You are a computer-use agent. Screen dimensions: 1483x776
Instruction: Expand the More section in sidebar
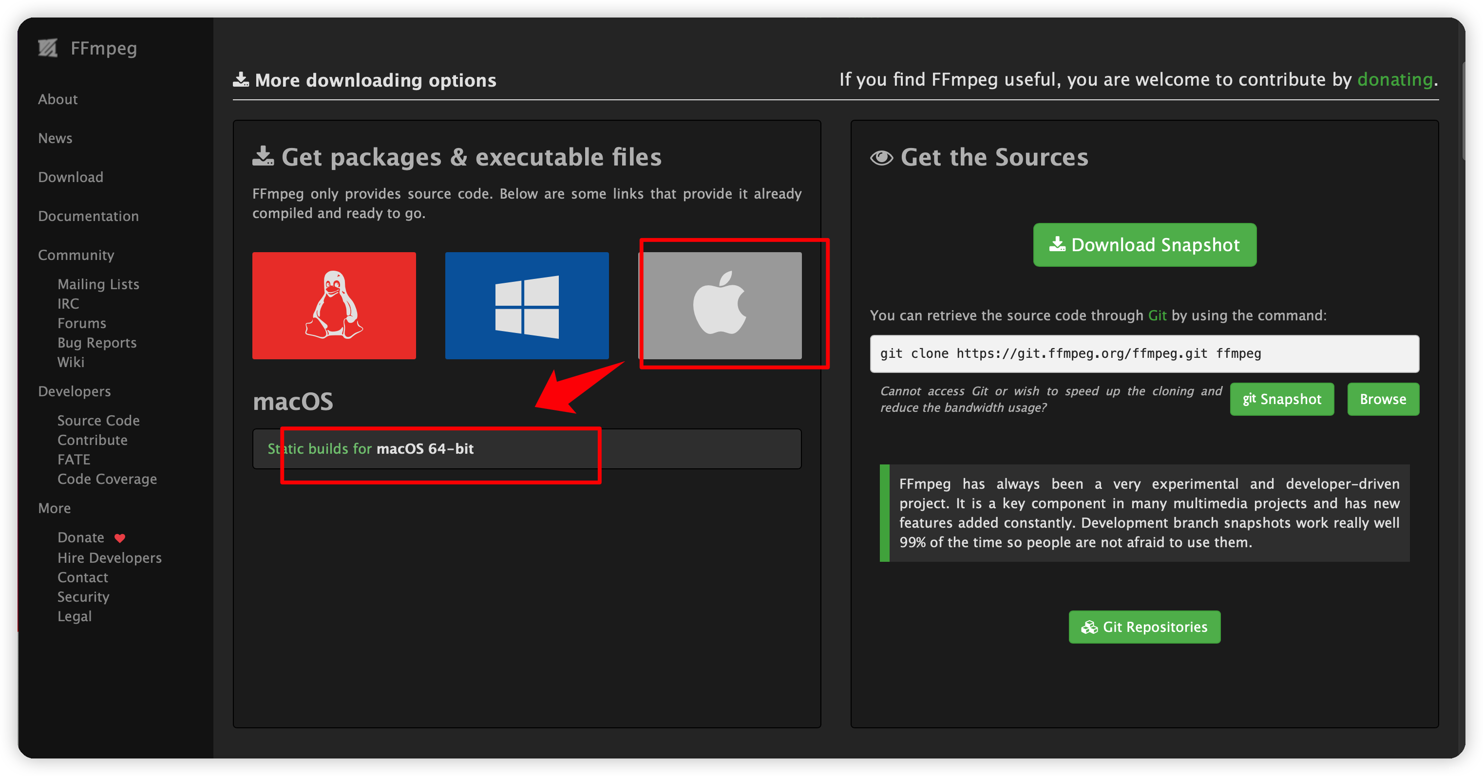click(55, 509)
